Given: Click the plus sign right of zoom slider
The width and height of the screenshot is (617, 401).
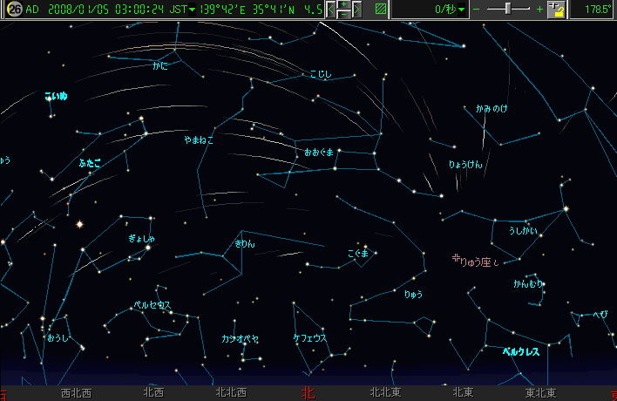Looking at the screenshot, I should (539, 10).
